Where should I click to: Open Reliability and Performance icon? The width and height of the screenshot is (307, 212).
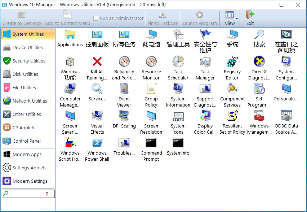[124, 61]
